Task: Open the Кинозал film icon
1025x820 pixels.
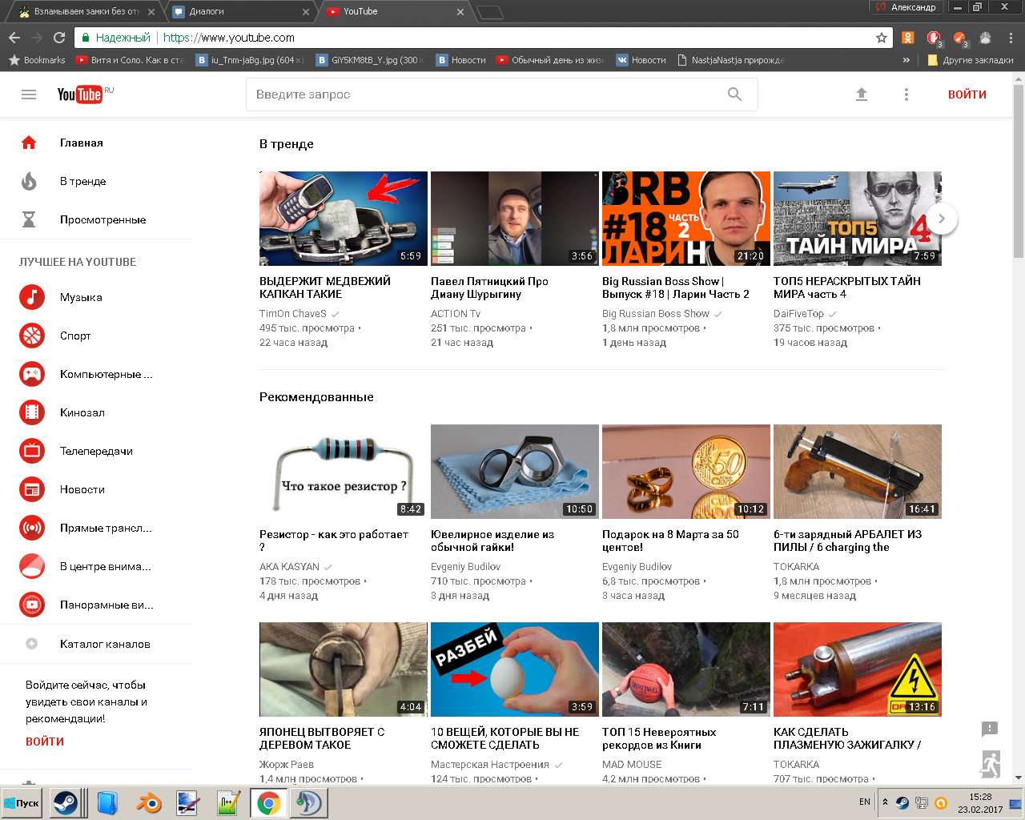Action: [32, 412]
